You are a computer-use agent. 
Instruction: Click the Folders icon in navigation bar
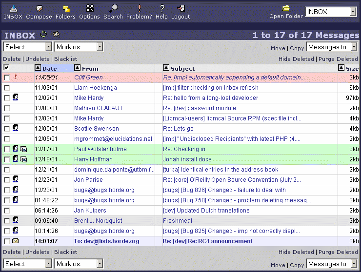click(x=66, y=9)
